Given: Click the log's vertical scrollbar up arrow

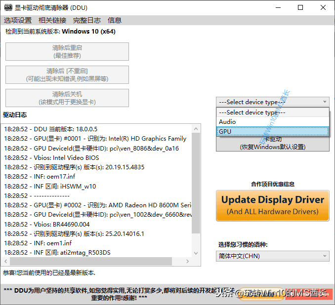Looking at the screenshot, I should coord(196,129).
